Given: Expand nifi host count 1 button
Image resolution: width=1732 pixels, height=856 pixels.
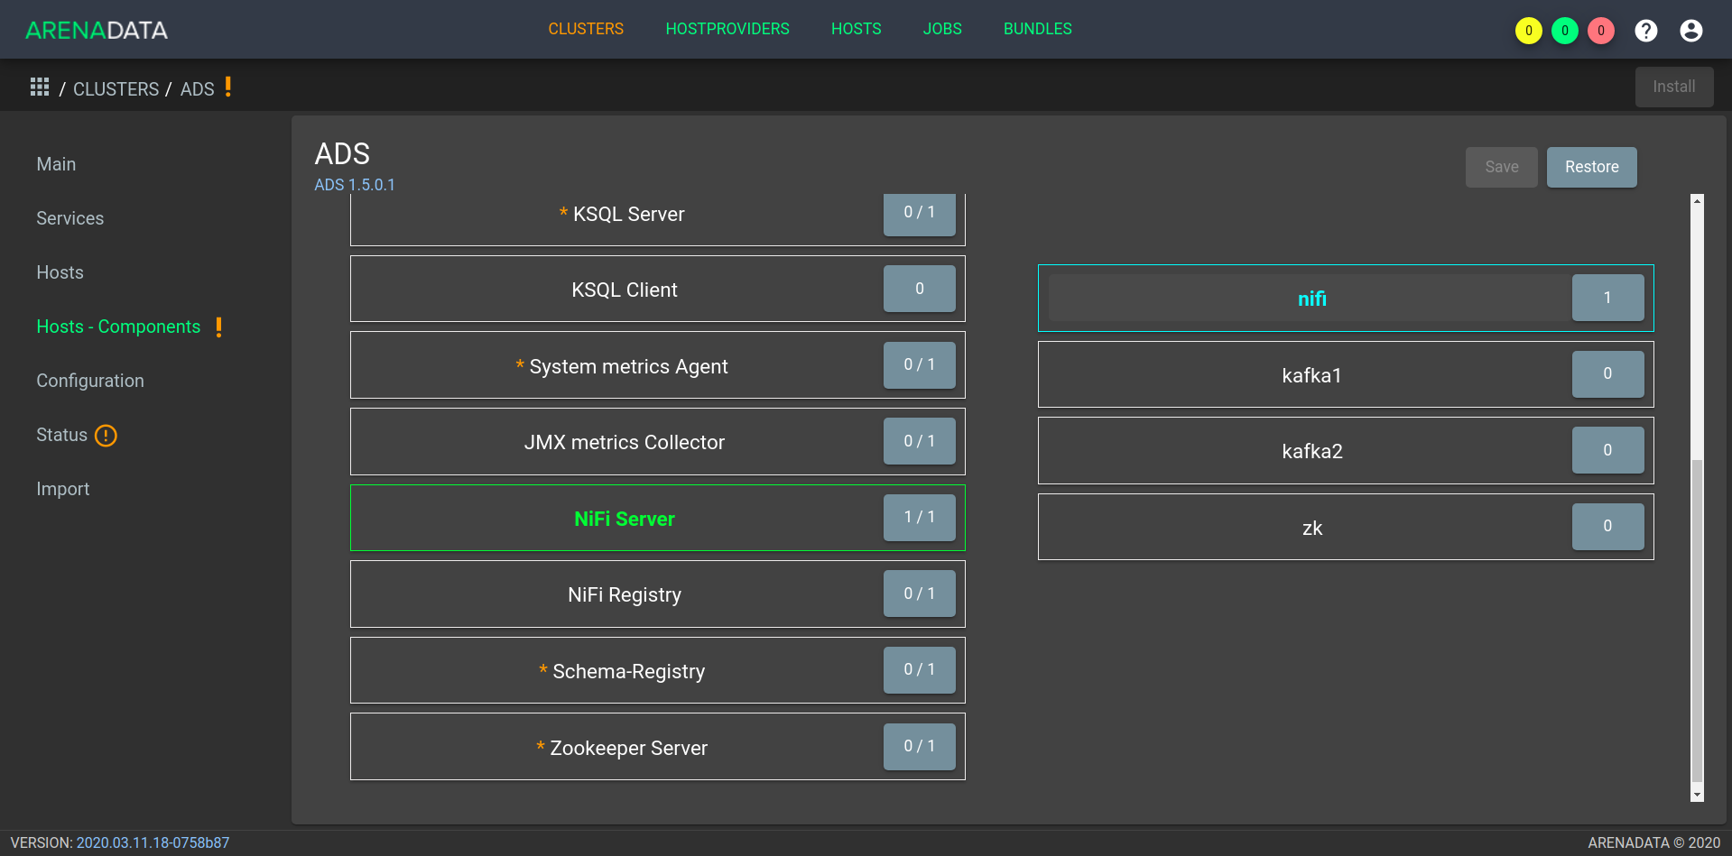Looking at the screenshot, I should [x=1607, y=298].
